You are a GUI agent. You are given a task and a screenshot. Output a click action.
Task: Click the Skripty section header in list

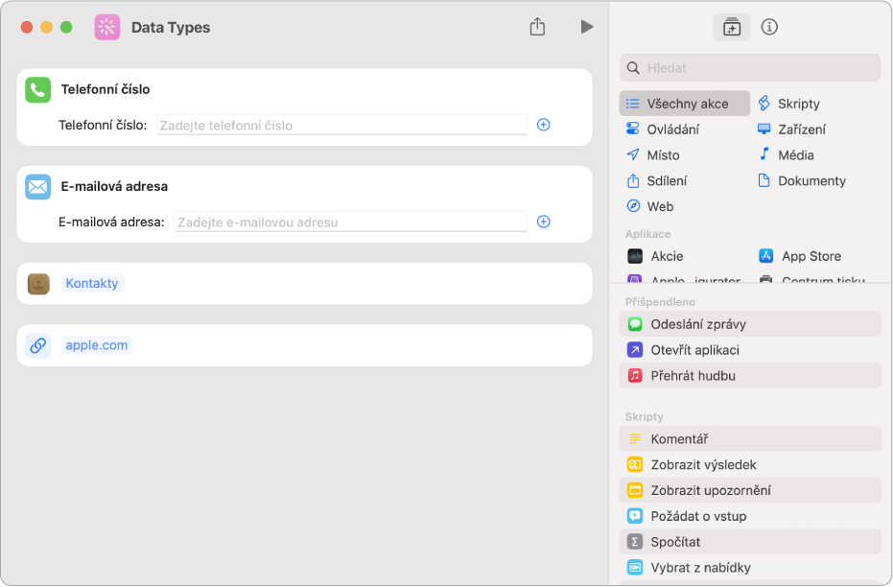click(x=645, y=416)
